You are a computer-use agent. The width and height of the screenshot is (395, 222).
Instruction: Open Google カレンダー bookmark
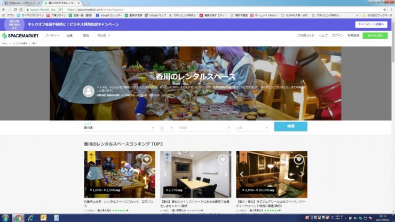(109, 15)
